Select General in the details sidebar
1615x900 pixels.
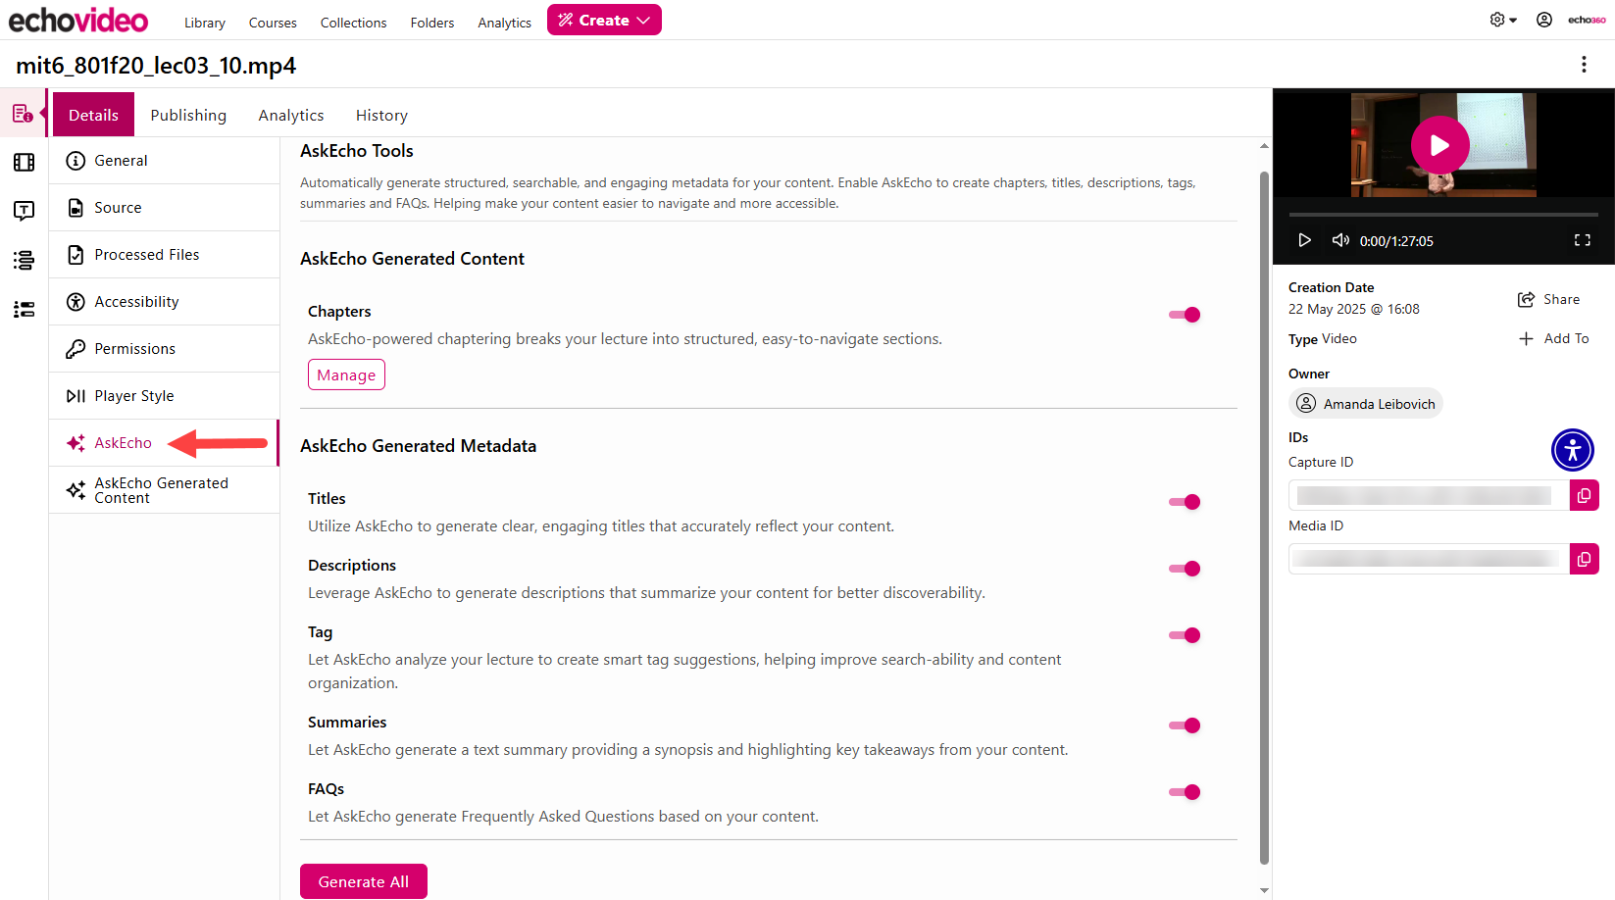click(165, 161)
